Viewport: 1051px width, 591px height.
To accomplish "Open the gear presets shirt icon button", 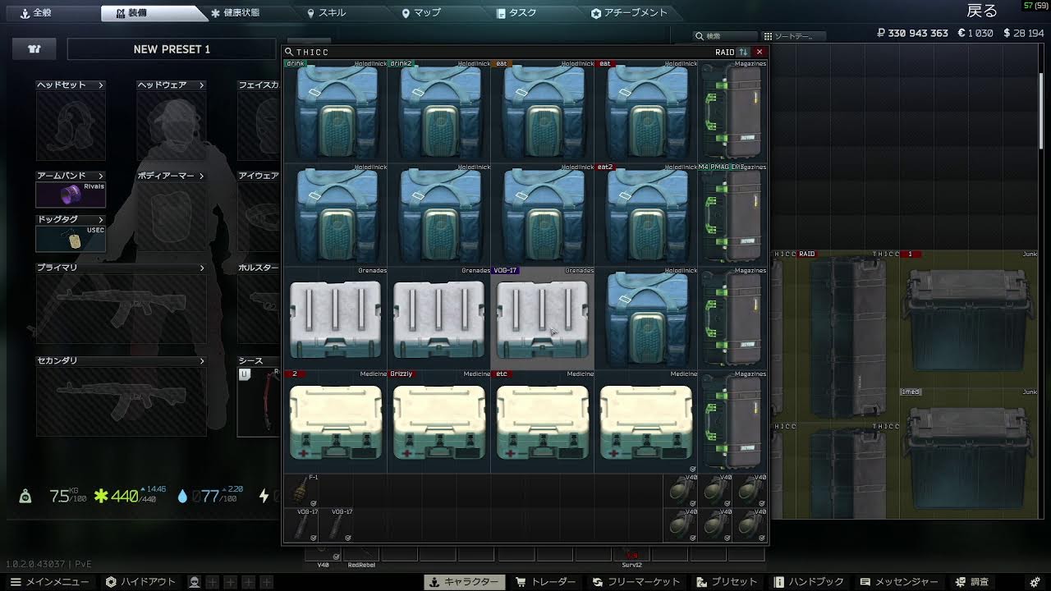I will tap(34, 49).
